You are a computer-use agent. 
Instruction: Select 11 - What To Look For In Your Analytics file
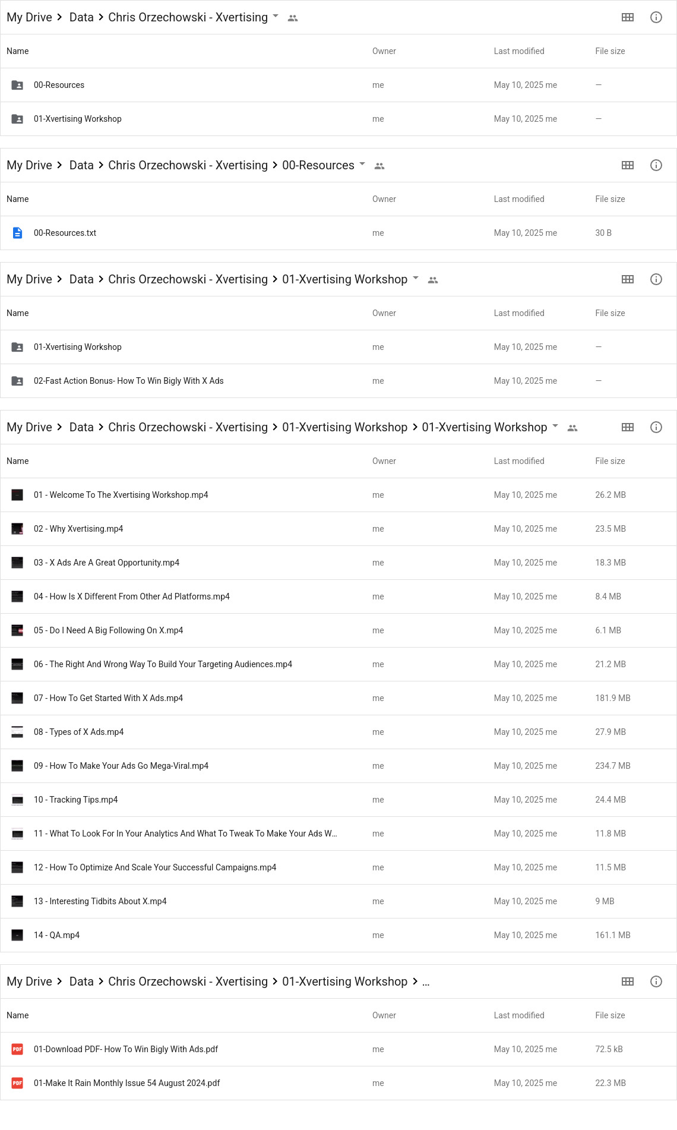[338, 834]
